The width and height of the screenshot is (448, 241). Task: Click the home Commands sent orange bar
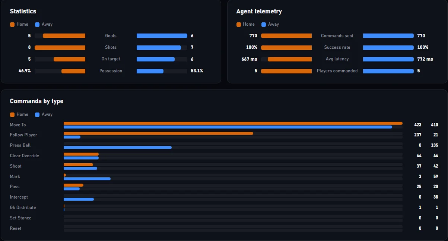[286, 36]
